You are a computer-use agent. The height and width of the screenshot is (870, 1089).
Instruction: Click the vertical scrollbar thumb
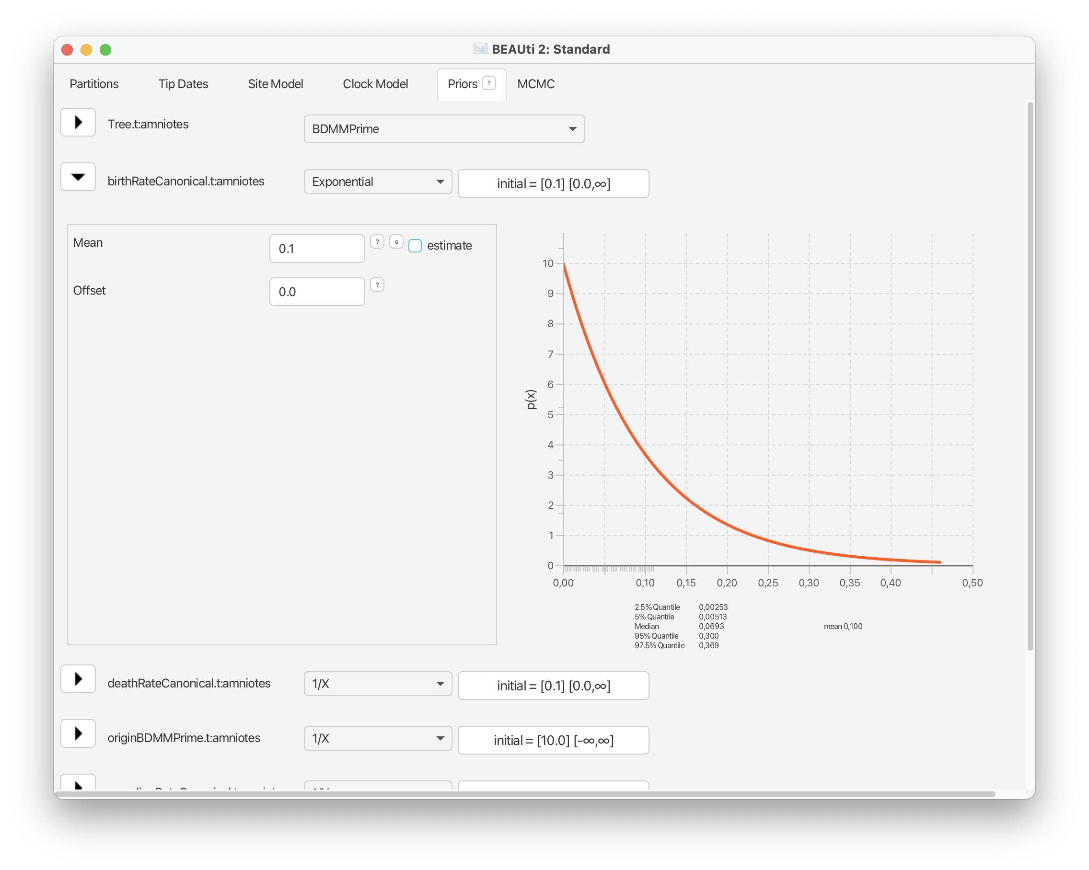(1030, 376)
